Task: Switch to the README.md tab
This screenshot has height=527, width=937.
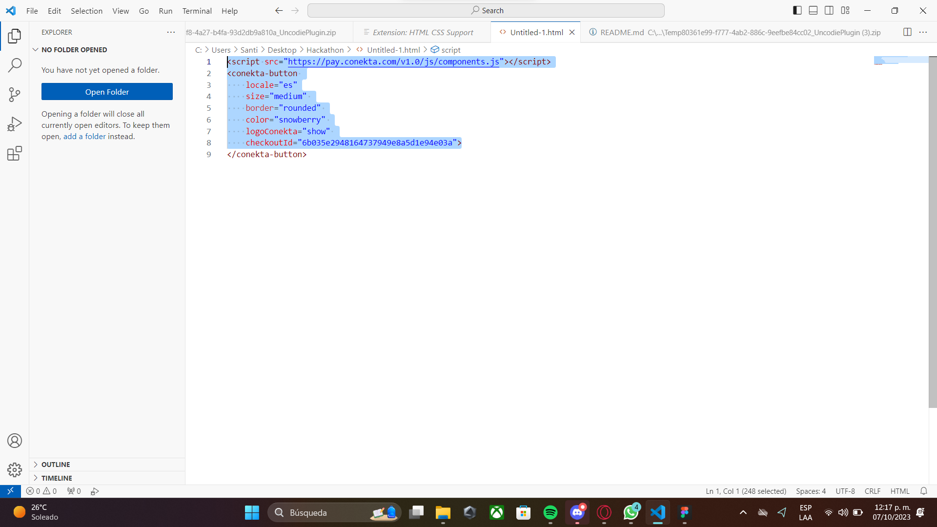Action: pyautogui.click(x=622, y=32)
